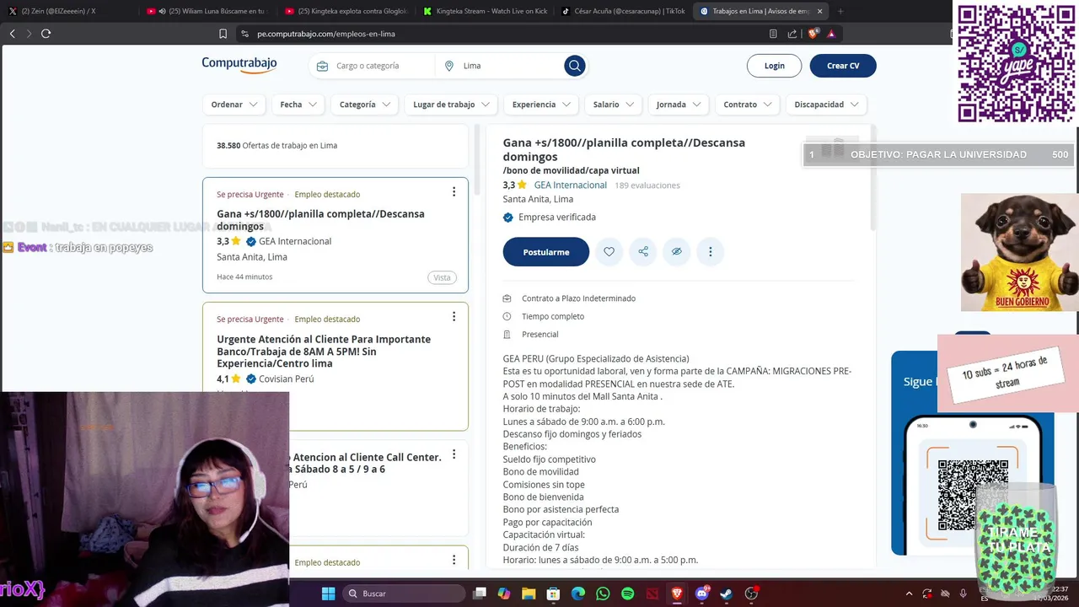This screenshot has width=1079, height=607.
Task: Expand the Salario filter dropdown
Action: tap(613, 105)
